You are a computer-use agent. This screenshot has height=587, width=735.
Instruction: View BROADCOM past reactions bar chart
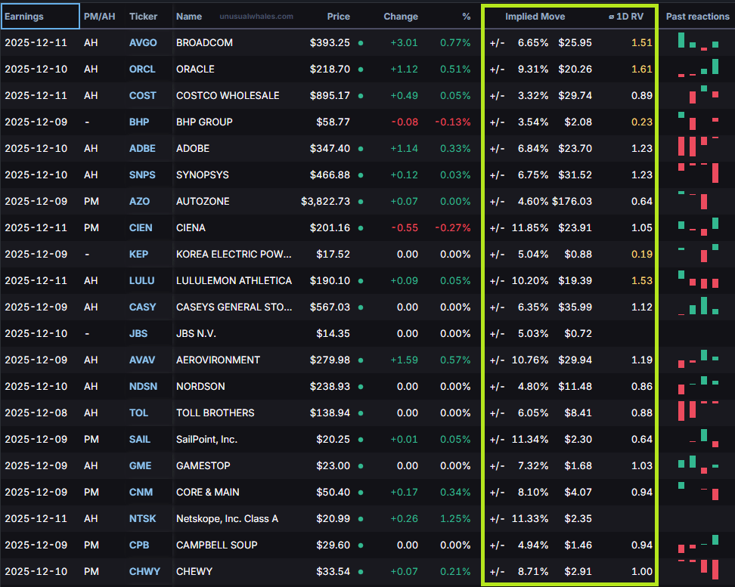(x=699, y=41)
